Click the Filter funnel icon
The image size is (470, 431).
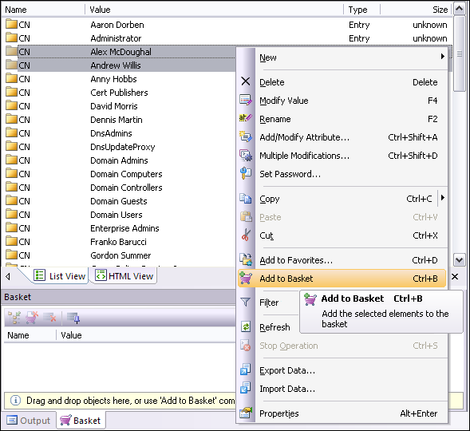(x=246, y=302)
